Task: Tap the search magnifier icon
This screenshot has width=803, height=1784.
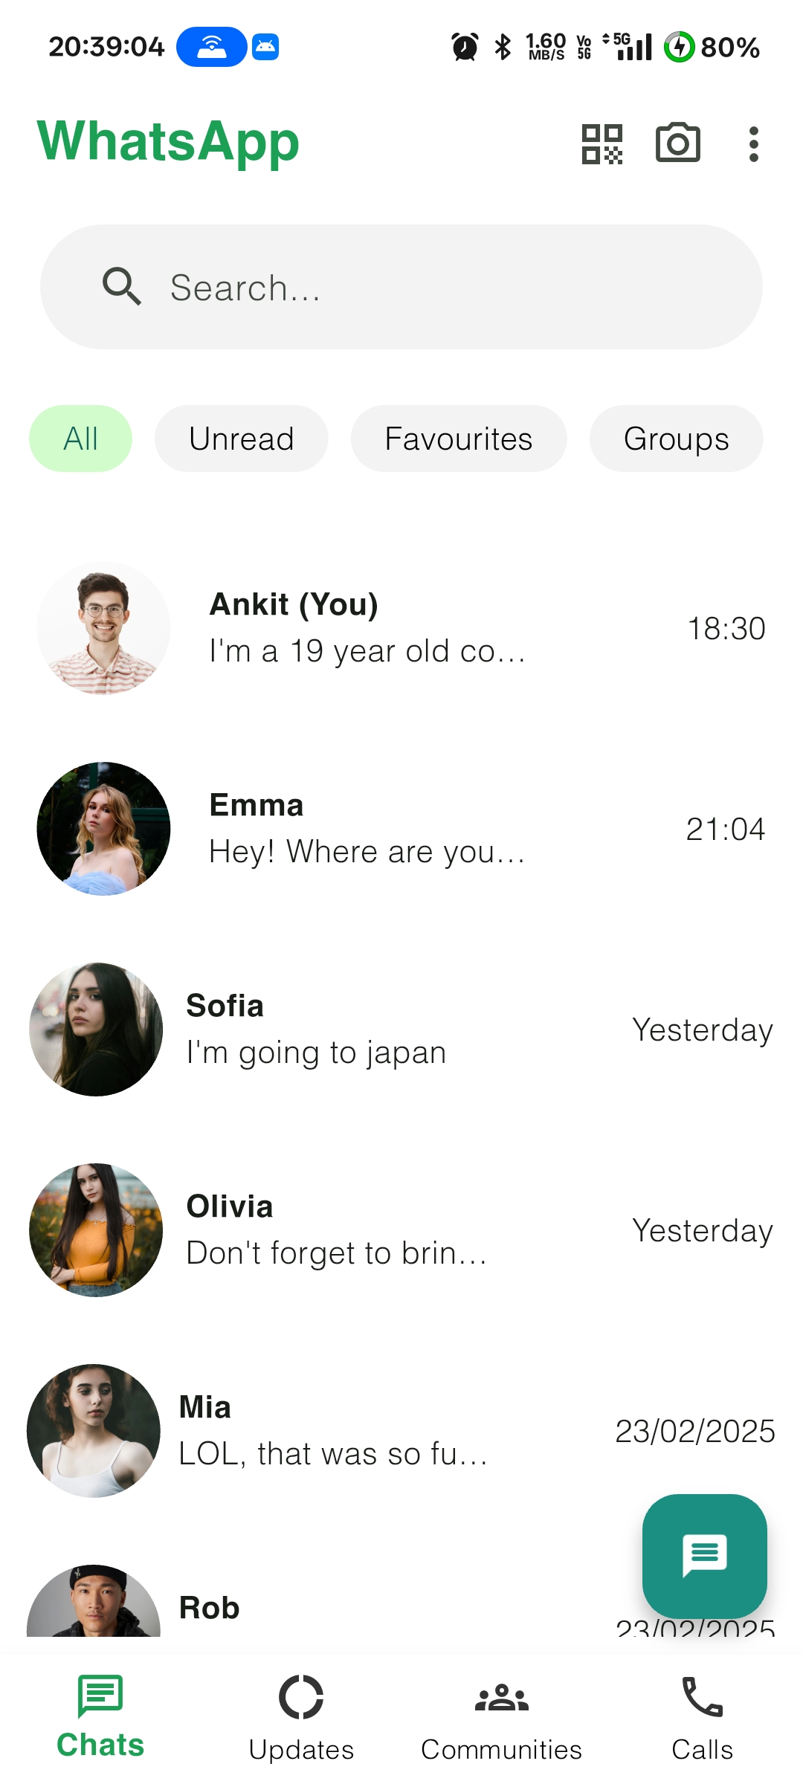Action: click(121, 287)
